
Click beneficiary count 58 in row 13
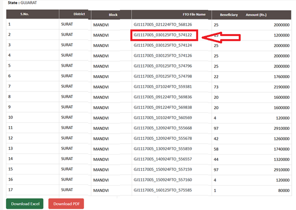[x=216, y=149]
